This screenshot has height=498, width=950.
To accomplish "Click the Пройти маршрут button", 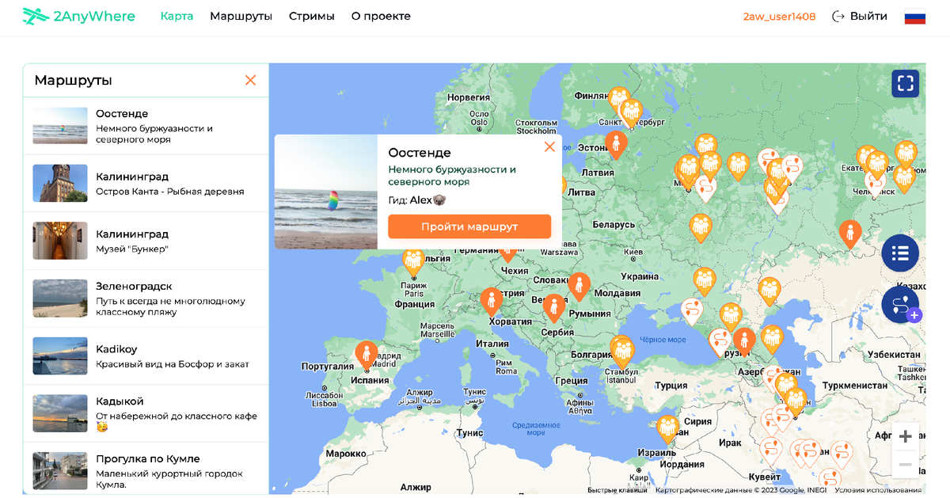I will (469, 226).
